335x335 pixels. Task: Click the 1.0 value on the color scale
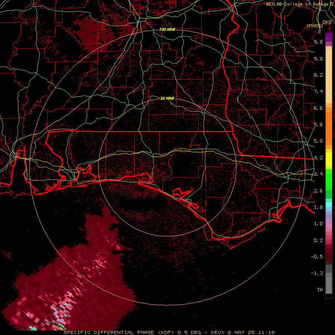318,224
